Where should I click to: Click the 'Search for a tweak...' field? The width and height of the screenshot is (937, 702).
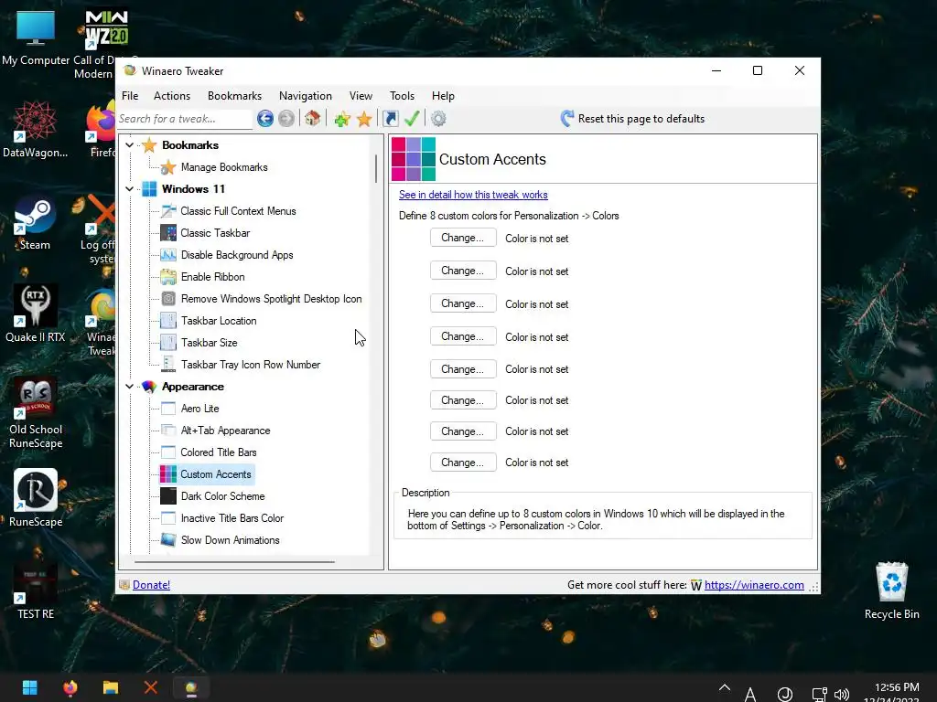point(184,119)
